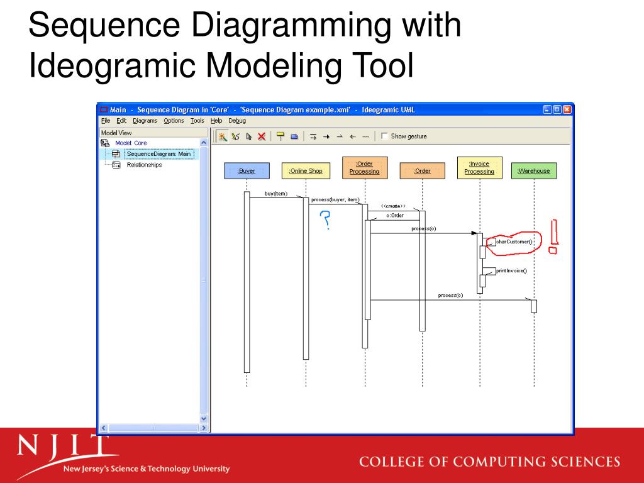
Task: Click the process(buyer, item) message label
Action: pyautogui.click(x=335, y=199)
